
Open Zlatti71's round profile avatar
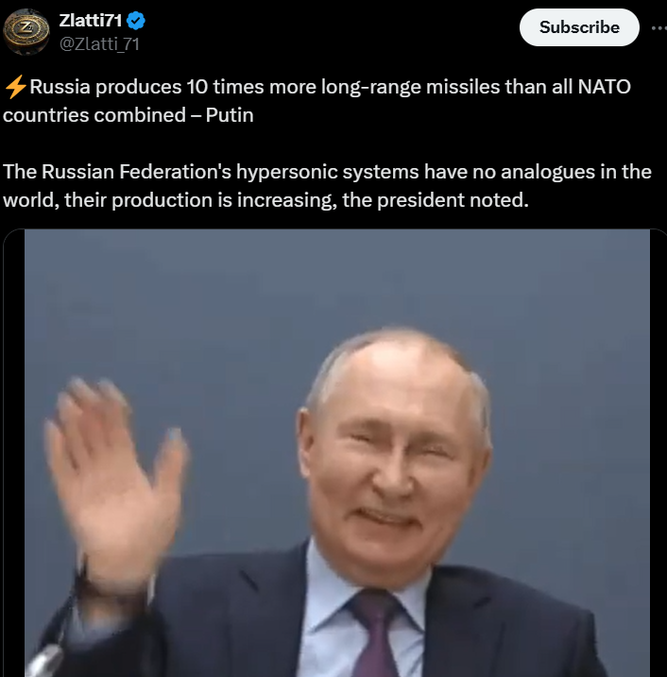pos(26,32)
